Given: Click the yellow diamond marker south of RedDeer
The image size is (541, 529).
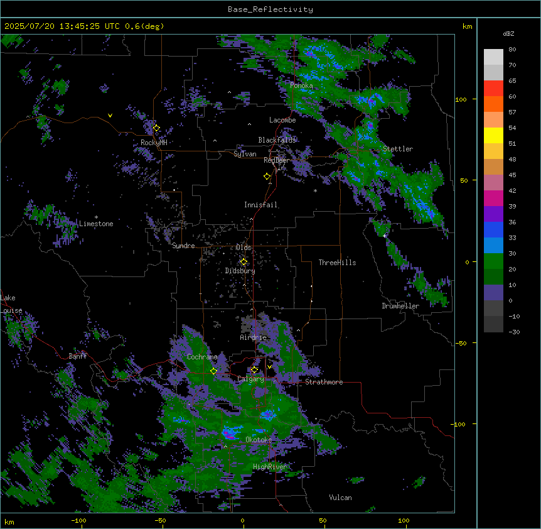Looking at the screenshot, I should click(267, 176).
